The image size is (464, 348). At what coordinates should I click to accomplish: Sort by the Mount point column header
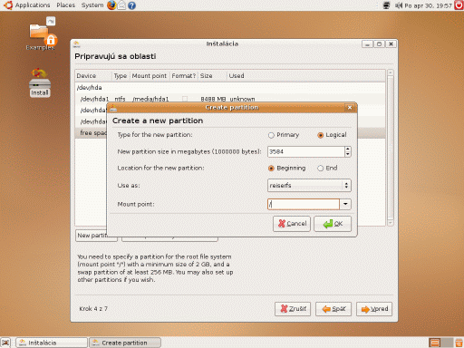(150, 76)
